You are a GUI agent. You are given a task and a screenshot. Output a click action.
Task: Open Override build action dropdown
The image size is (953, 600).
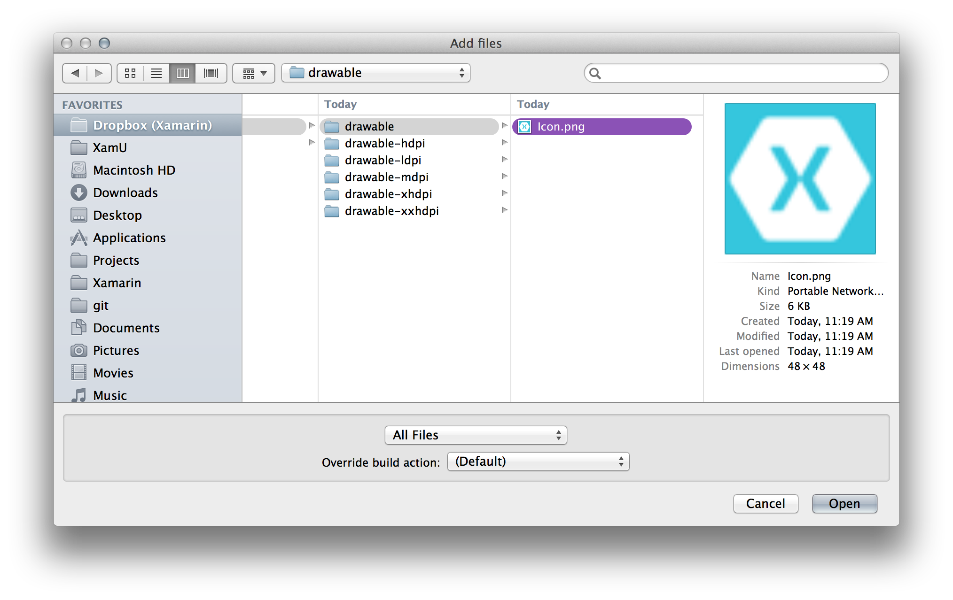coord(538,462)
